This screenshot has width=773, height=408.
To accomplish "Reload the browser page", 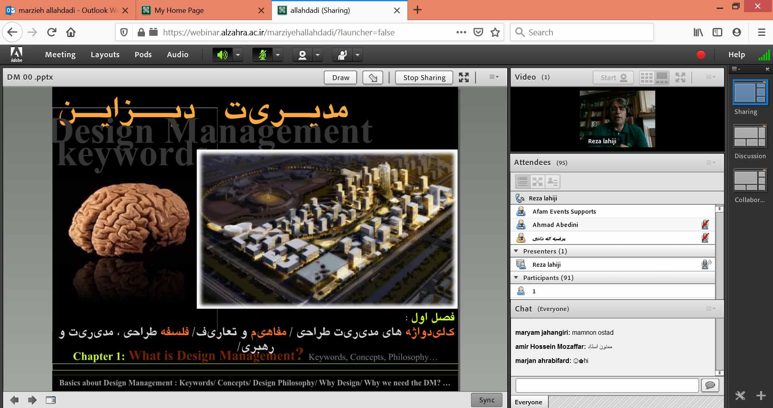I will [x=52, y=32].
